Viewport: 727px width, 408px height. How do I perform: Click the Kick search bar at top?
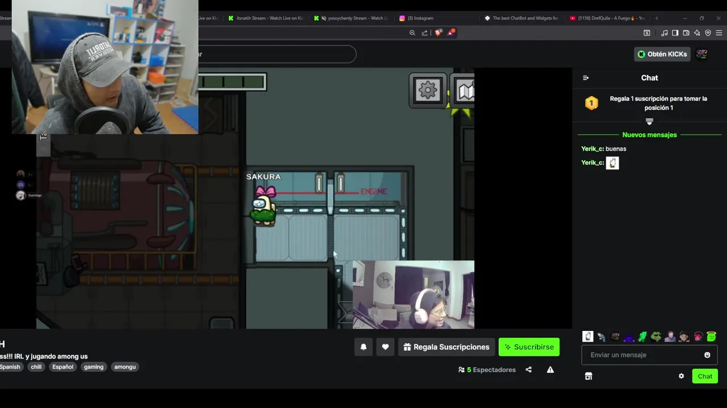277,54
